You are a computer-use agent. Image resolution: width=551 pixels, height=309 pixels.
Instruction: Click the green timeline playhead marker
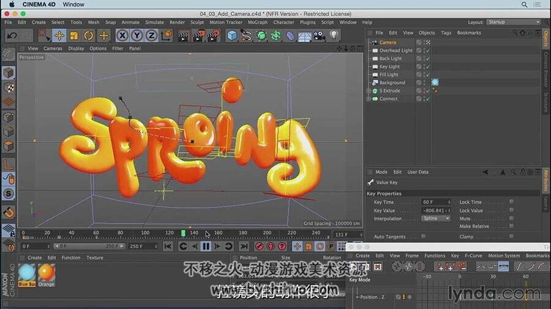click(183, 233)
